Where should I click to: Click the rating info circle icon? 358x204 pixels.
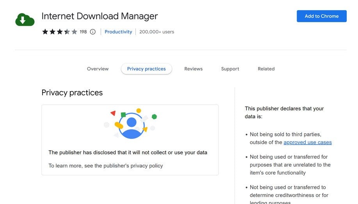[x=93, y=32]
